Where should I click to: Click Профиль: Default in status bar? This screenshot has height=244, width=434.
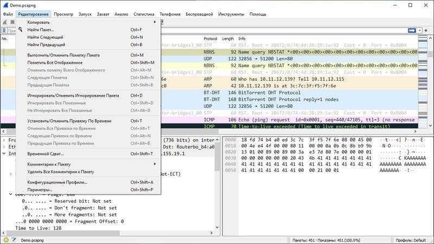pos(411,240)
